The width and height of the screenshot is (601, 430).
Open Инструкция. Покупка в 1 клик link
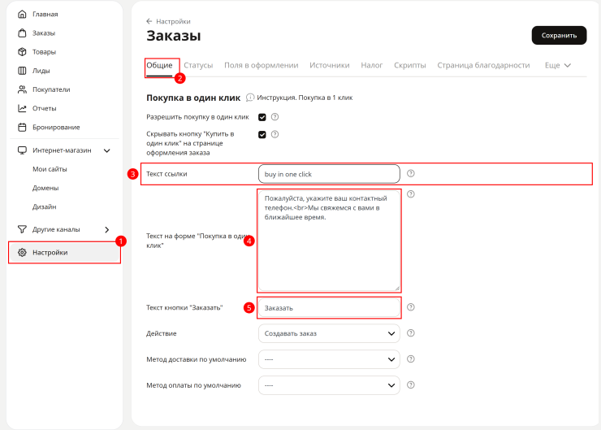click(x=305, y=98)
